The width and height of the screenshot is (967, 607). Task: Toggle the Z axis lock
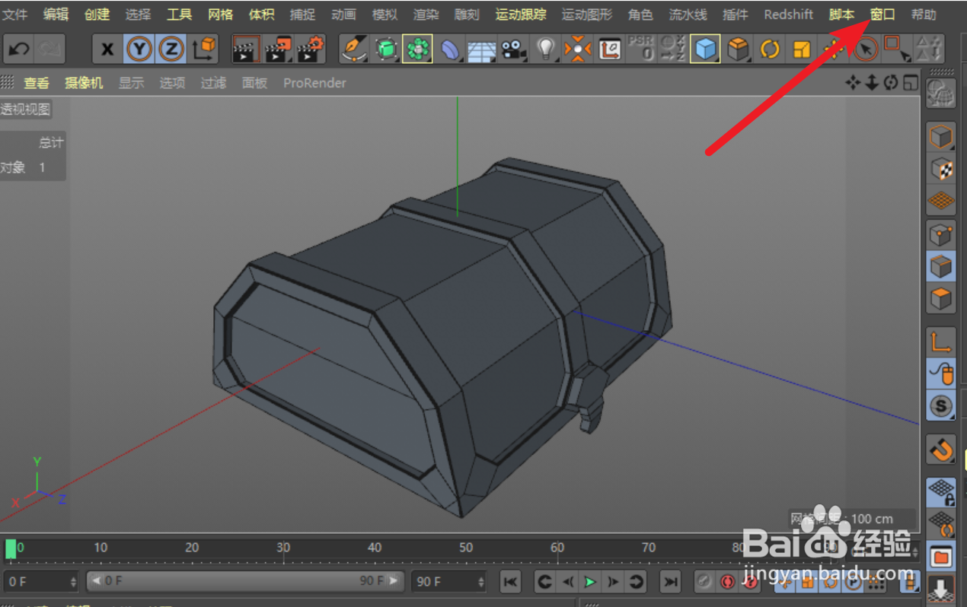[171, 49]
